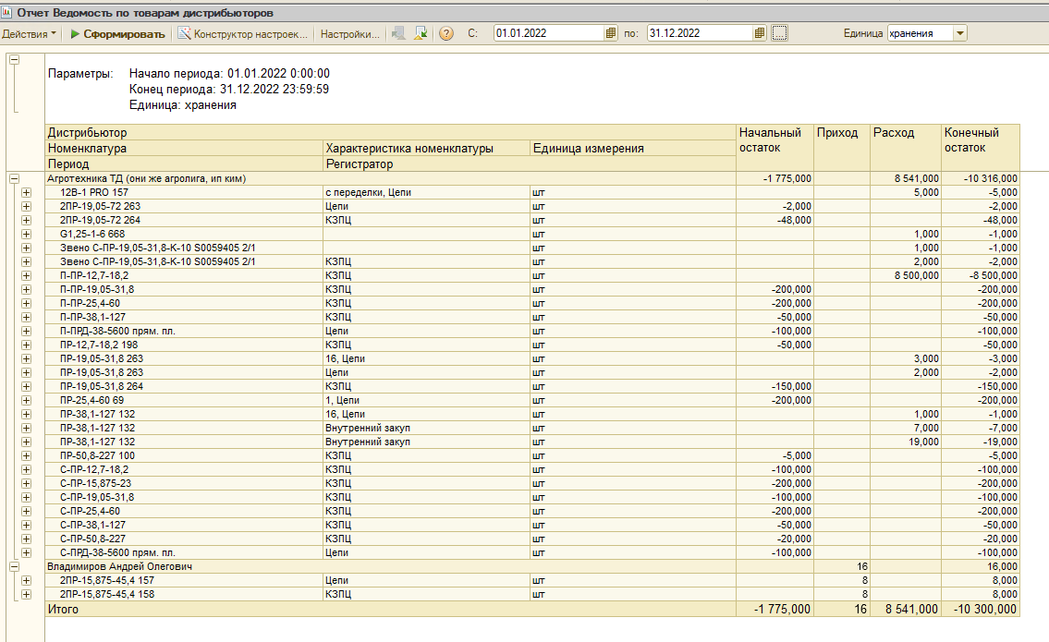Click the Единица измерения header
1049x642 pixels.
coord(633,149)
